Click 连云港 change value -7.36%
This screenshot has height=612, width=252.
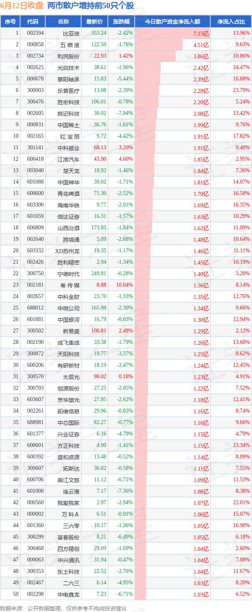click(125, 491)
